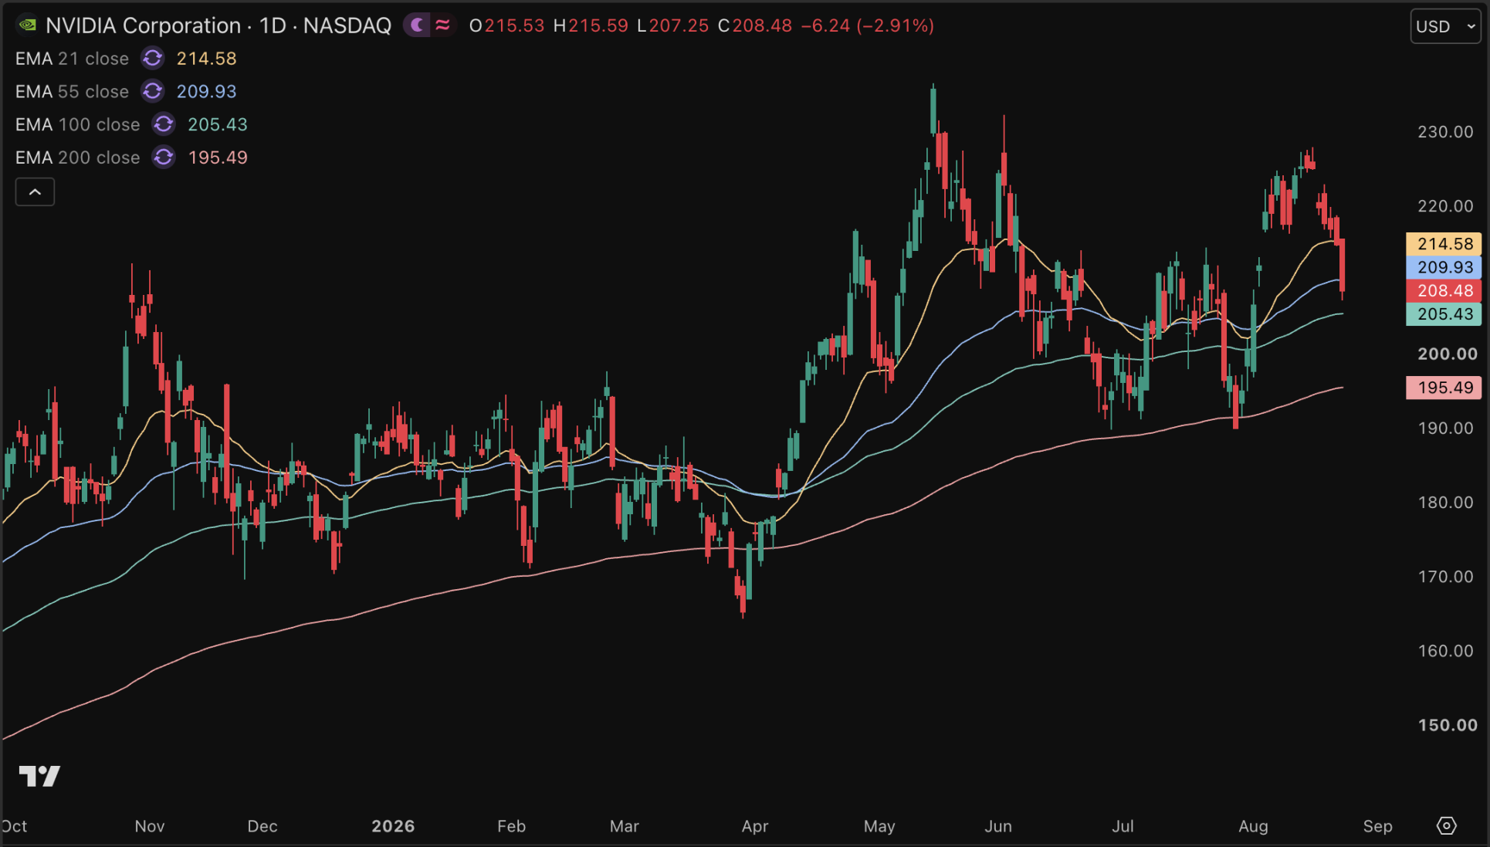Click the open price O215.53 in header

click(506, 25)
